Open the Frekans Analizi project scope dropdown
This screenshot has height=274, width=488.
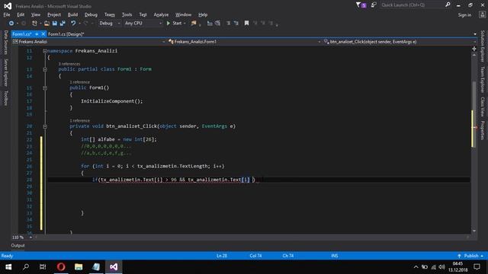click(88, 42)
